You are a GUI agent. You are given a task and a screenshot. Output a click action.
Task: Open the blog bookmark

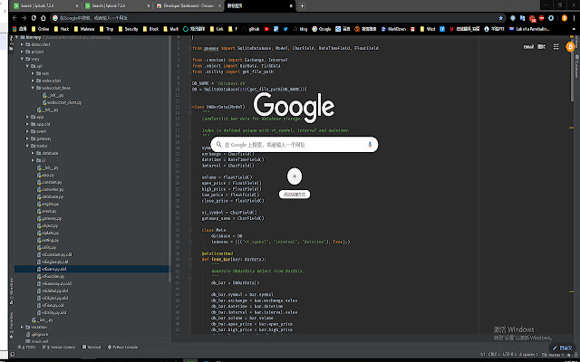[x=300, y=29]
